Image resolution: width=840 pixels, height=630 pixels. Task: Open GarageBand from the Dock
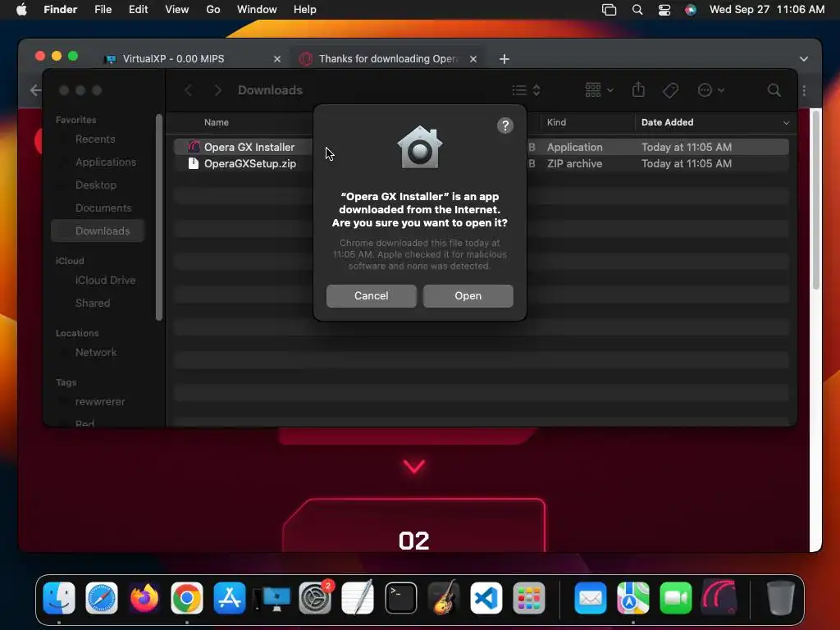[444, 597]
